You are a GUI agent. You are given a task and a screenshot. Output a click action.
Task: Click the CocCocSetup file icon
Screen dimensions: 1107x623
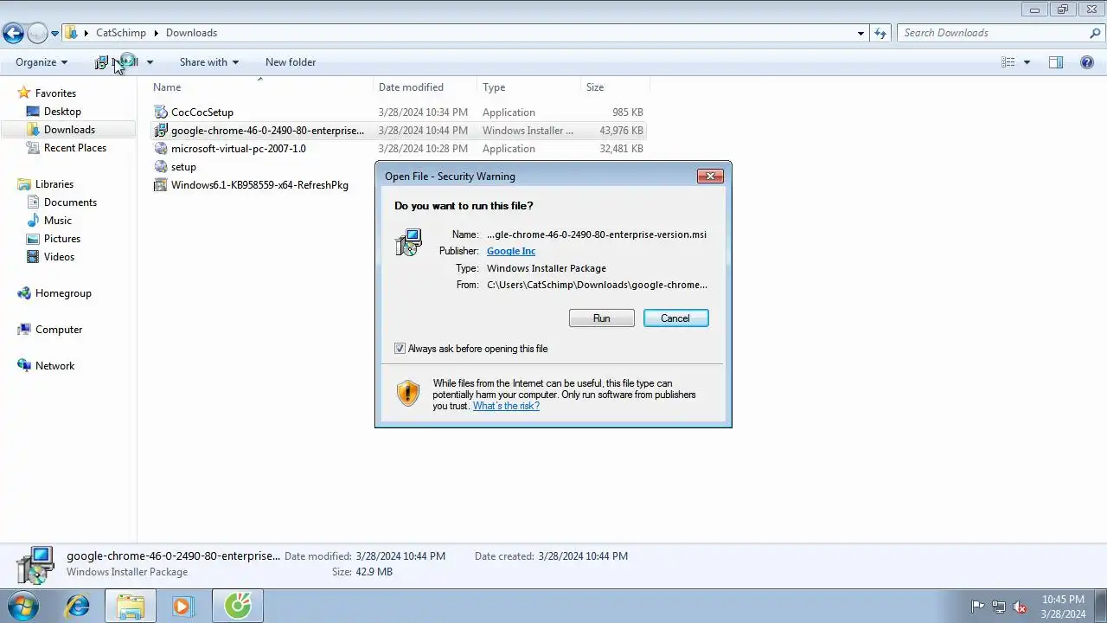coord(160,112)
